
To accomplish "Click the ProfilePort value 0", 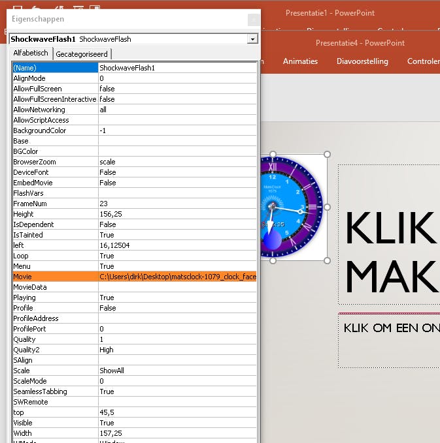I will click(x=177, y=329).
